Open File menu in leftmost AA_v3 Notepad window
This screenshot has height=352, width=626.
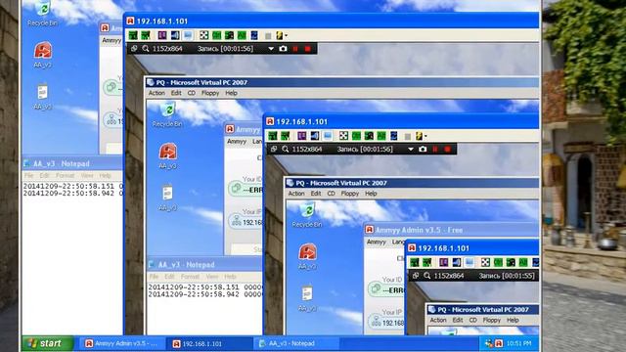(29, 176)
